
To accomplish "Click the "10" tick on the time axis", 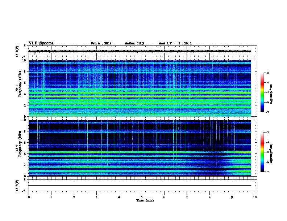I will 255,197.
